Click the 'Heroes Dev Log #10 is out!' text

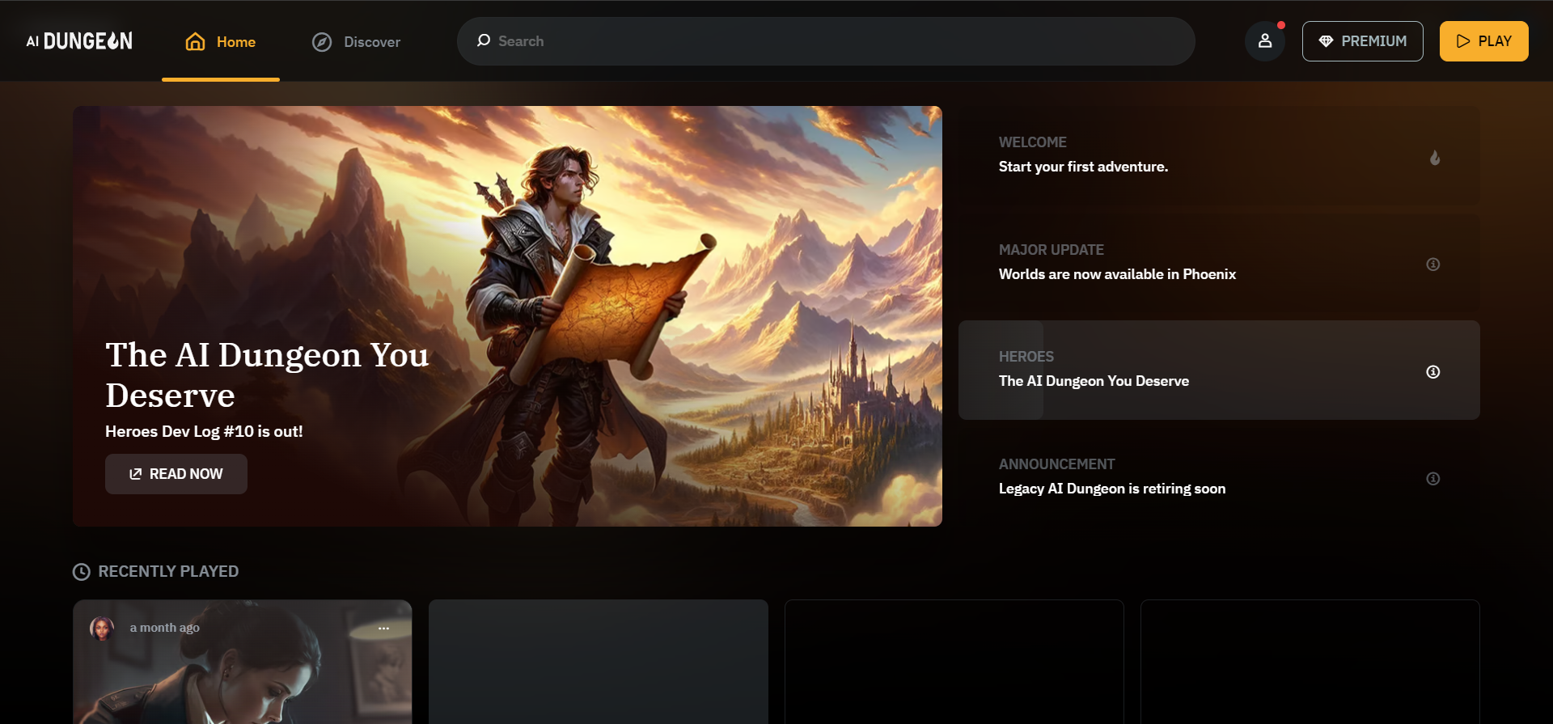coord(204,432)
